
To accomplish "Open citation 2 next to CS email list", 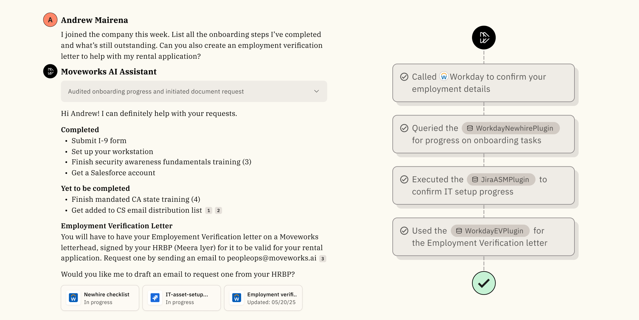I will click(218, 210).
